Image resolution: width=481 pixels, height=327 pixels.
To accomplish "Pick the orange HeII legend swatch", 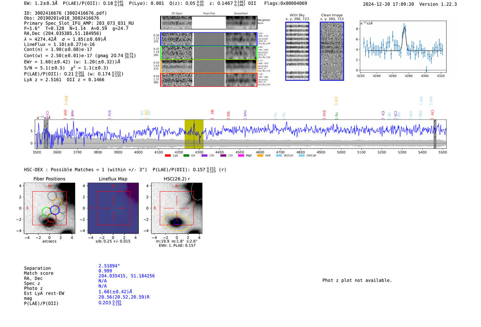I will pyautogui.click(x=260, y=155).
